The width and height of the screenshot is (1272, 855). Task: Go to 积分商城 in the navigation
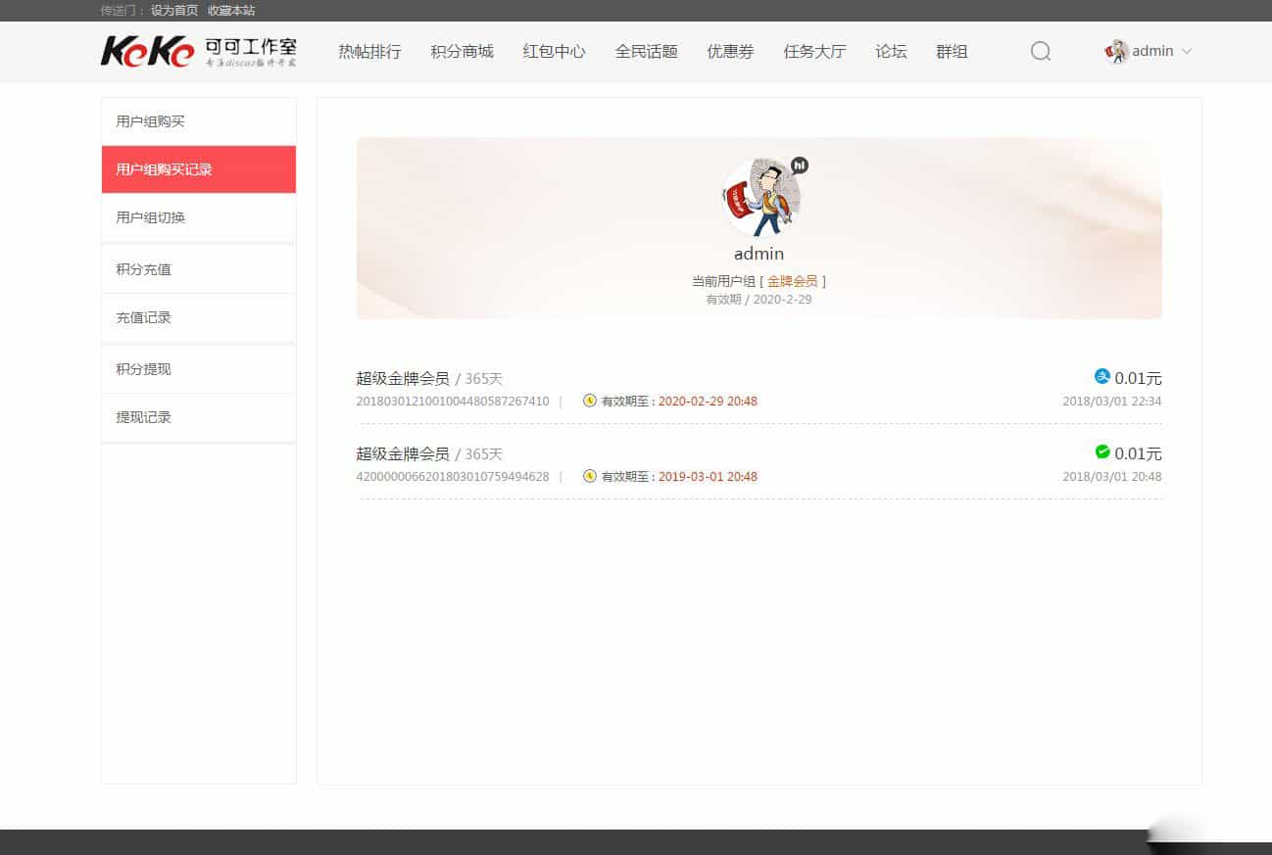(x=462, y=51)
